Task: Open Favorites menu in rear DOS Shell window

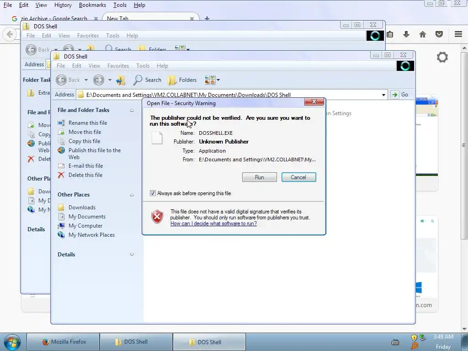Action: [88, 36]
